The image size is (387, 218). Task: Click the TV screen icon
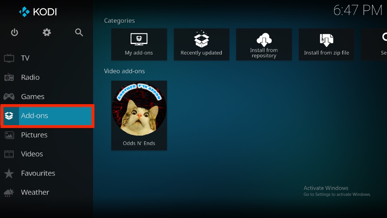tap(9, 58)
